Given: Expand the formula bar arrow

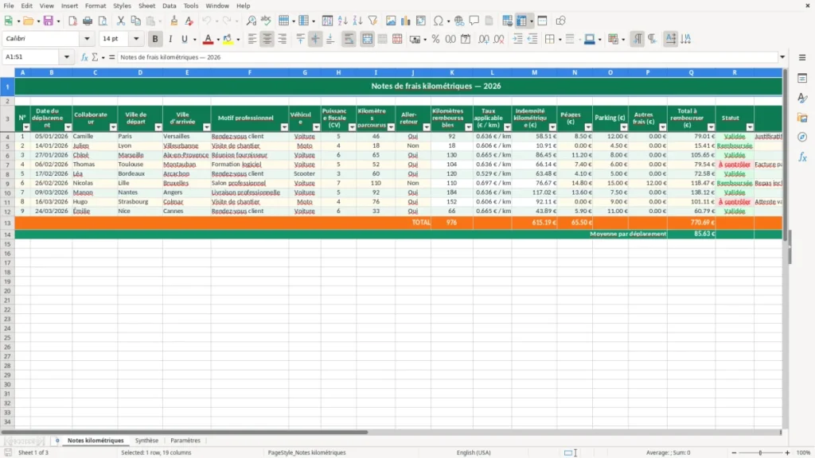Looking at the screenshot, I should click(x=782, y=57).
